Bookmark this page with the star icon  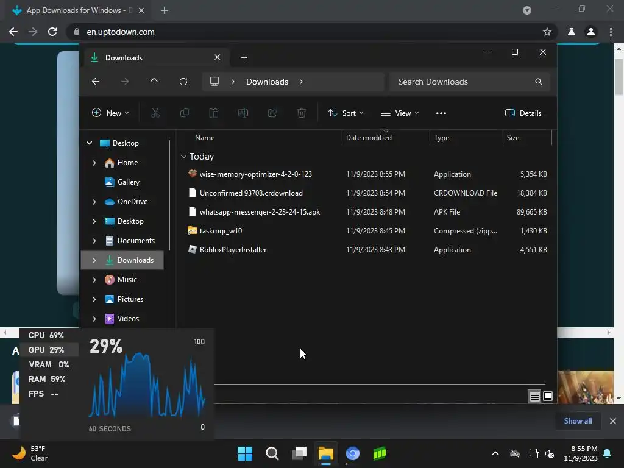pos(547,32)
